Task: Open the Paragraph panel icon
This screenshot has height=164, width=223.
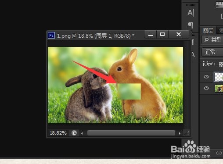Action: coord(191,25)
